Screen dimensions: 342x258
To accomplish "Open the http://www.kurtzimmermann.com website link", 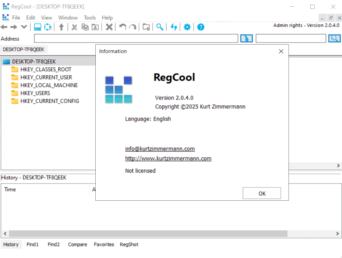I will [168, 159].
